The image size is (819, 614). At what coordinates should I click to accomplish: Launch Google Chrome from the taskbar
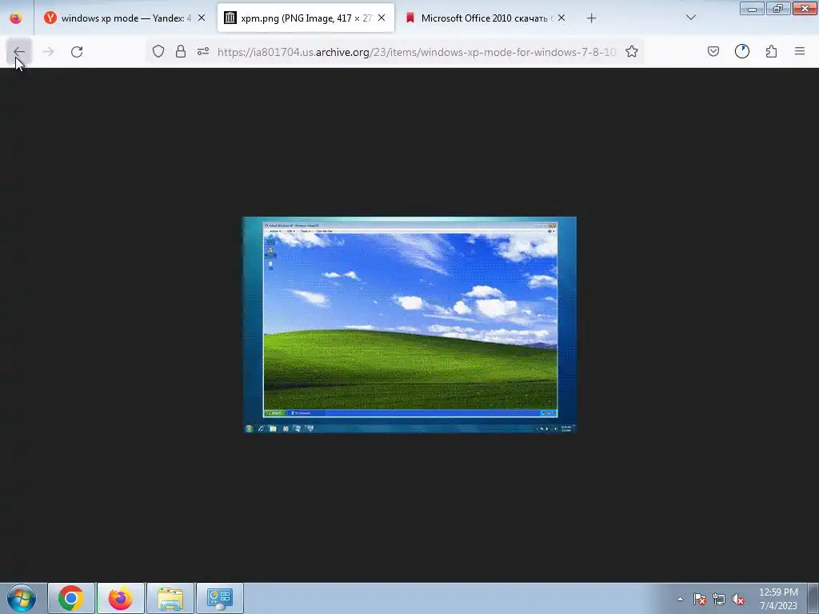[x=71, y=598]
